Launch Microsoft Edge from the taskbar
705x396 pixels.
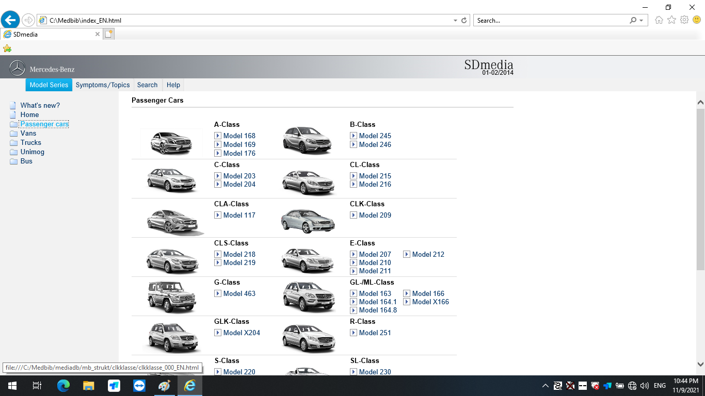click(63, 386)
